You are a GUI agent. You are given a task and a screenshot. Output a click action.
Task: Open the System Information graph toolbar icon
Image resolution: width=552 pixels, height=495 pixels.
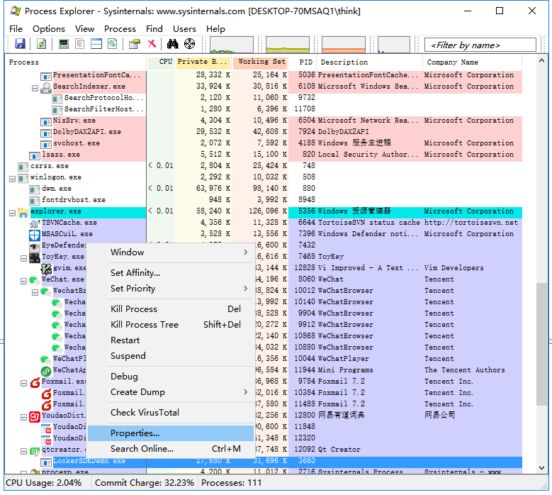(x=64, y=44)
